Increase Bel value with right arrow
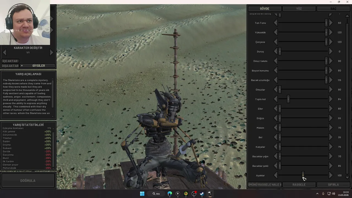 coord(331,137)
